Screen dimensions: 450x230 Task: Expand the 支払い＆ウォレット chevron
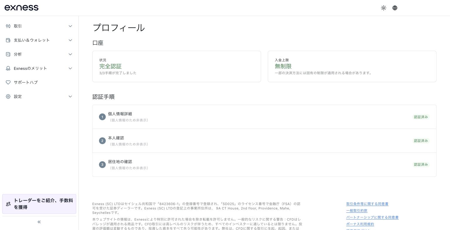point(70,40)
